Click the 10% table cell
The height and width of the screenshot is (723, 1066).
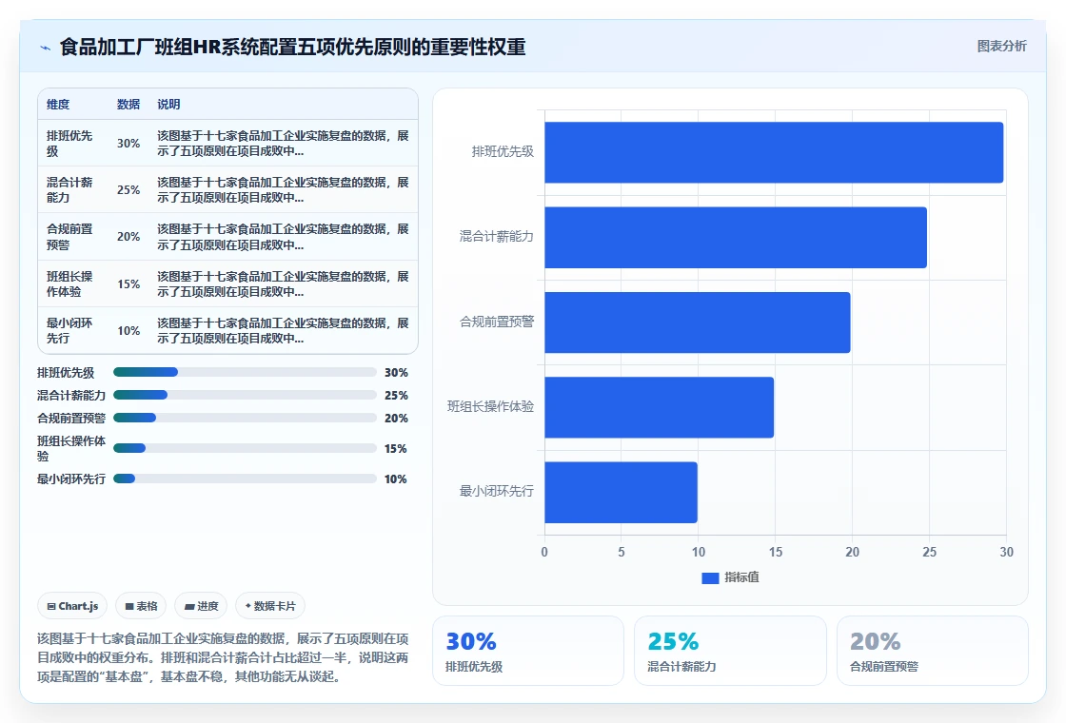coord(128,331)
